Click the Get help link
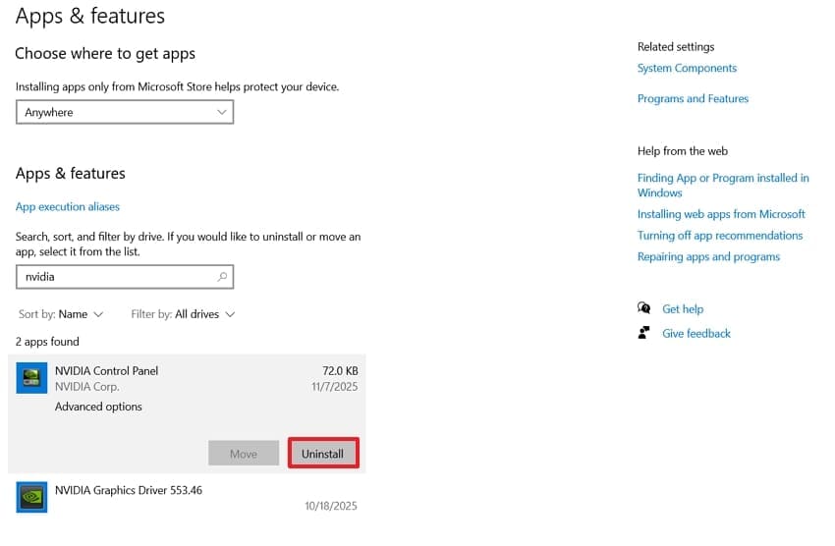This screenshot has width=835, height=546. [x=683, y=308]
